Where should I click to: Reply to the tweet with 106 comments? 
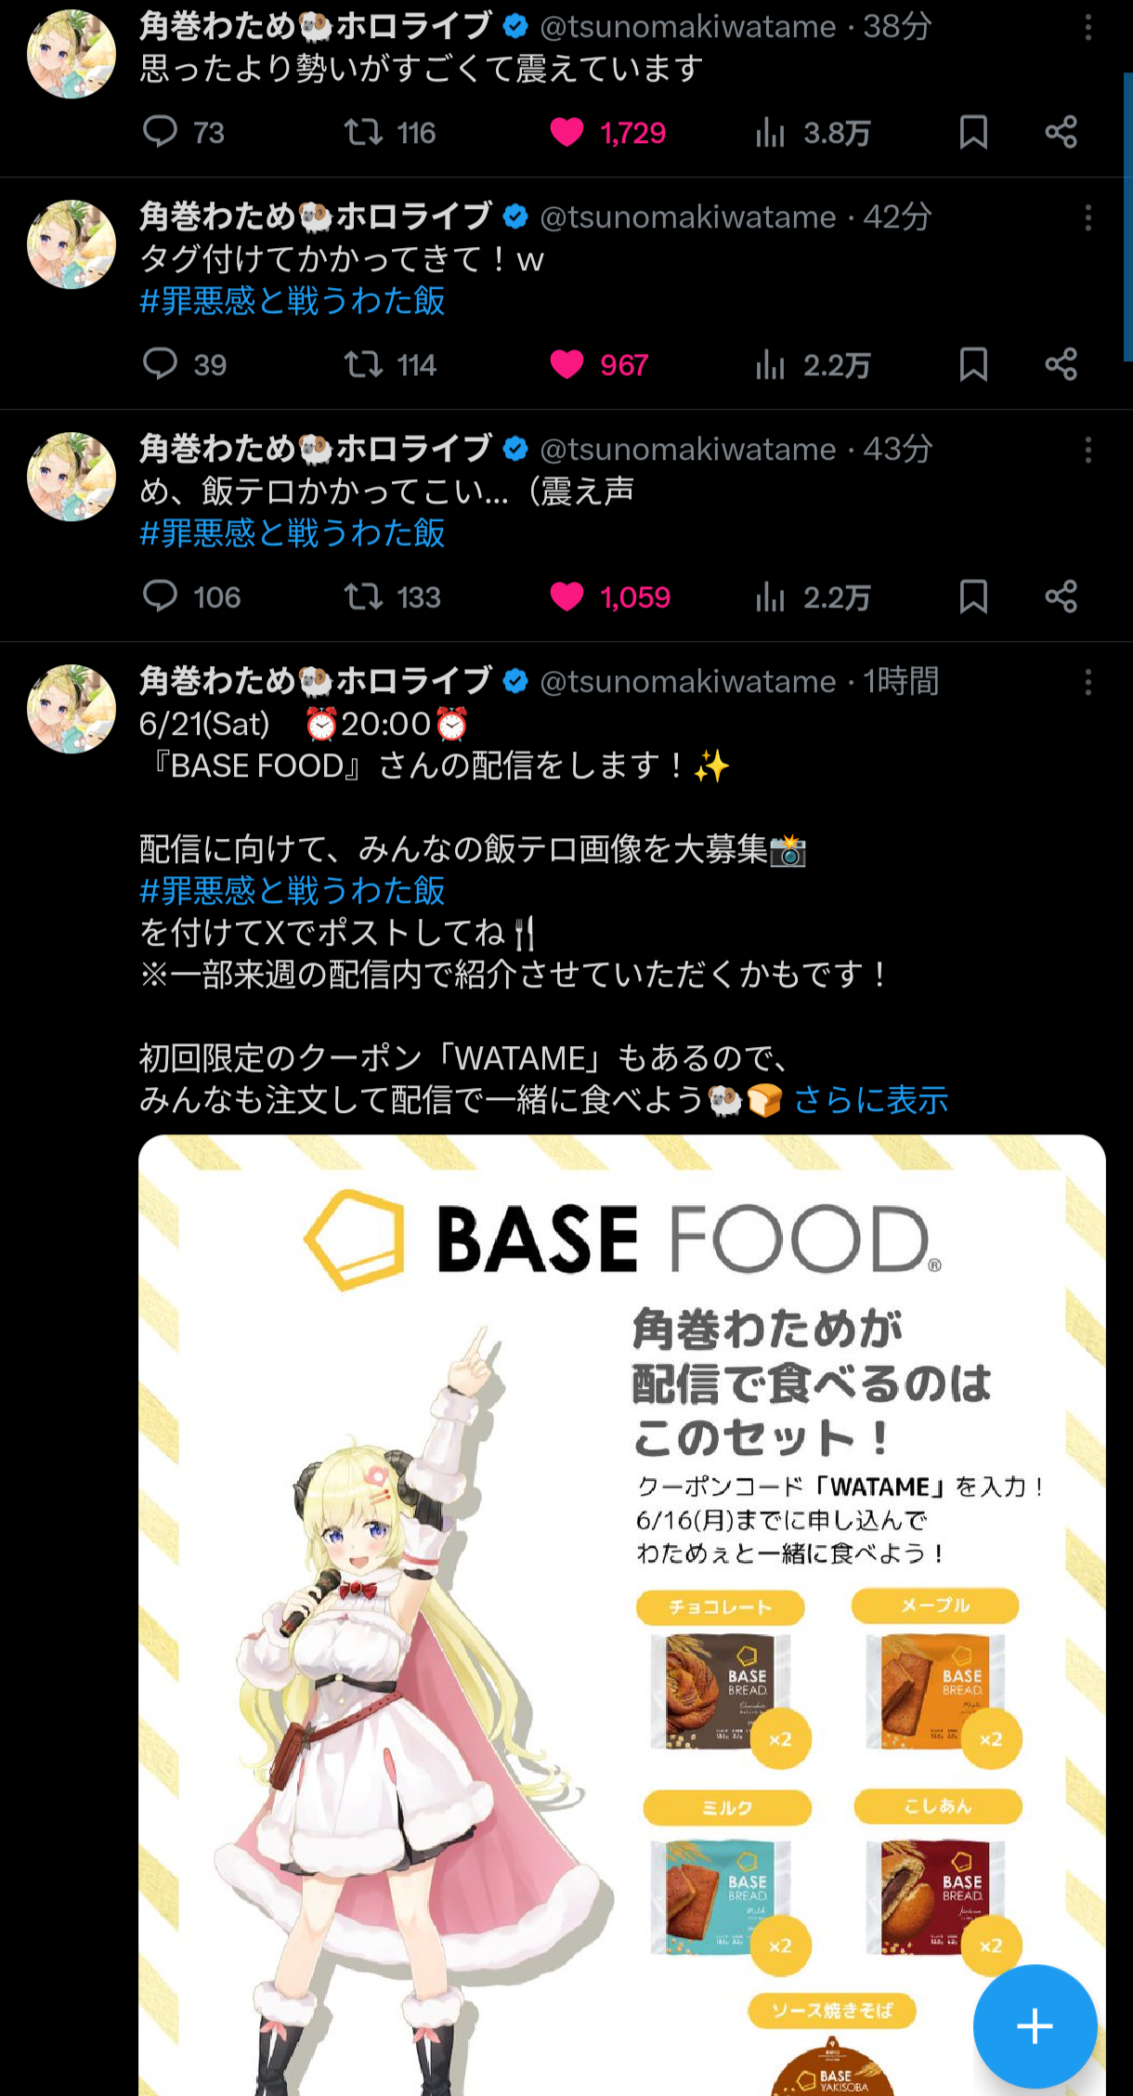coord(191,597)
